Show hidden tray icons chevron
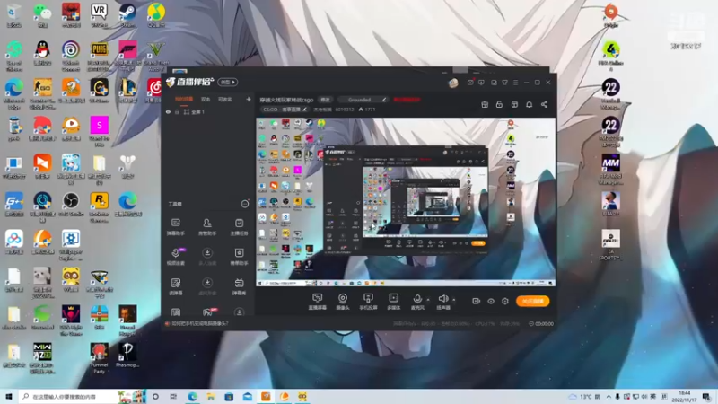The image size is (718, 404). point(609,396)
